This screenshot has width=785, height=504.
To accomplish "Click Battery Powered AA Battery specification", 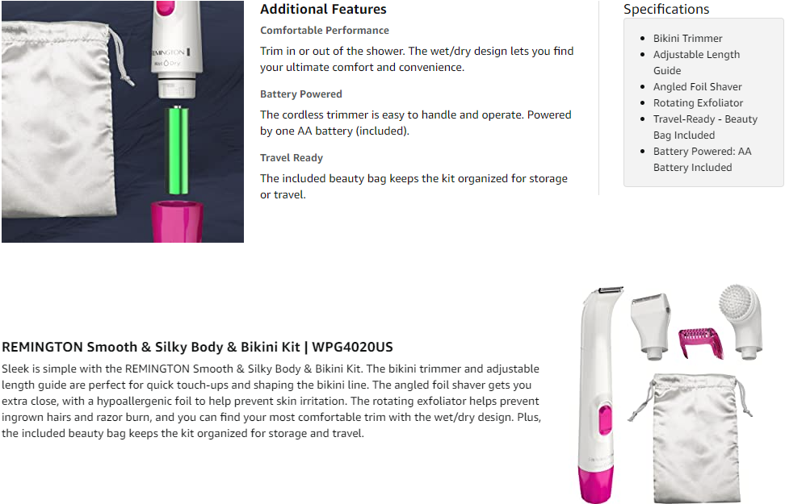I will [x=702, y=160].
